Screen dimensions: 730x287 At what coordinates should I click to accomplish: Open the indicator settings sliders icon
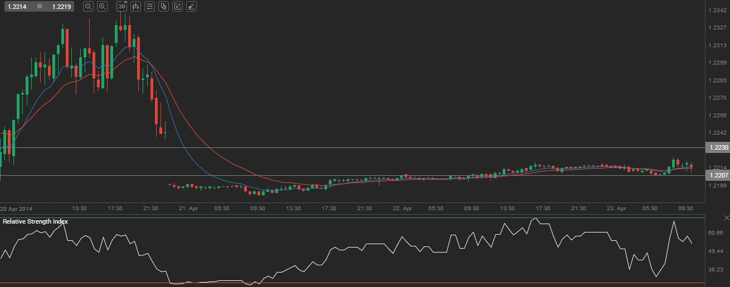pos(149,7)
